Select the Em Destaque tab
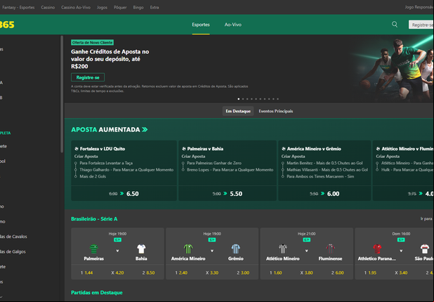Image resolution: width=434 pixels, height=302 pixels. point(238,111)
